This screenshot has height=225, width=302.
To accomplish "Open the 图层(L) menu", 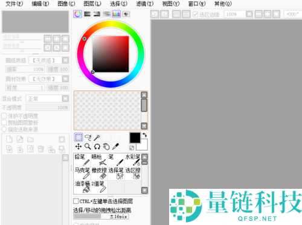I will click(92, 4).
